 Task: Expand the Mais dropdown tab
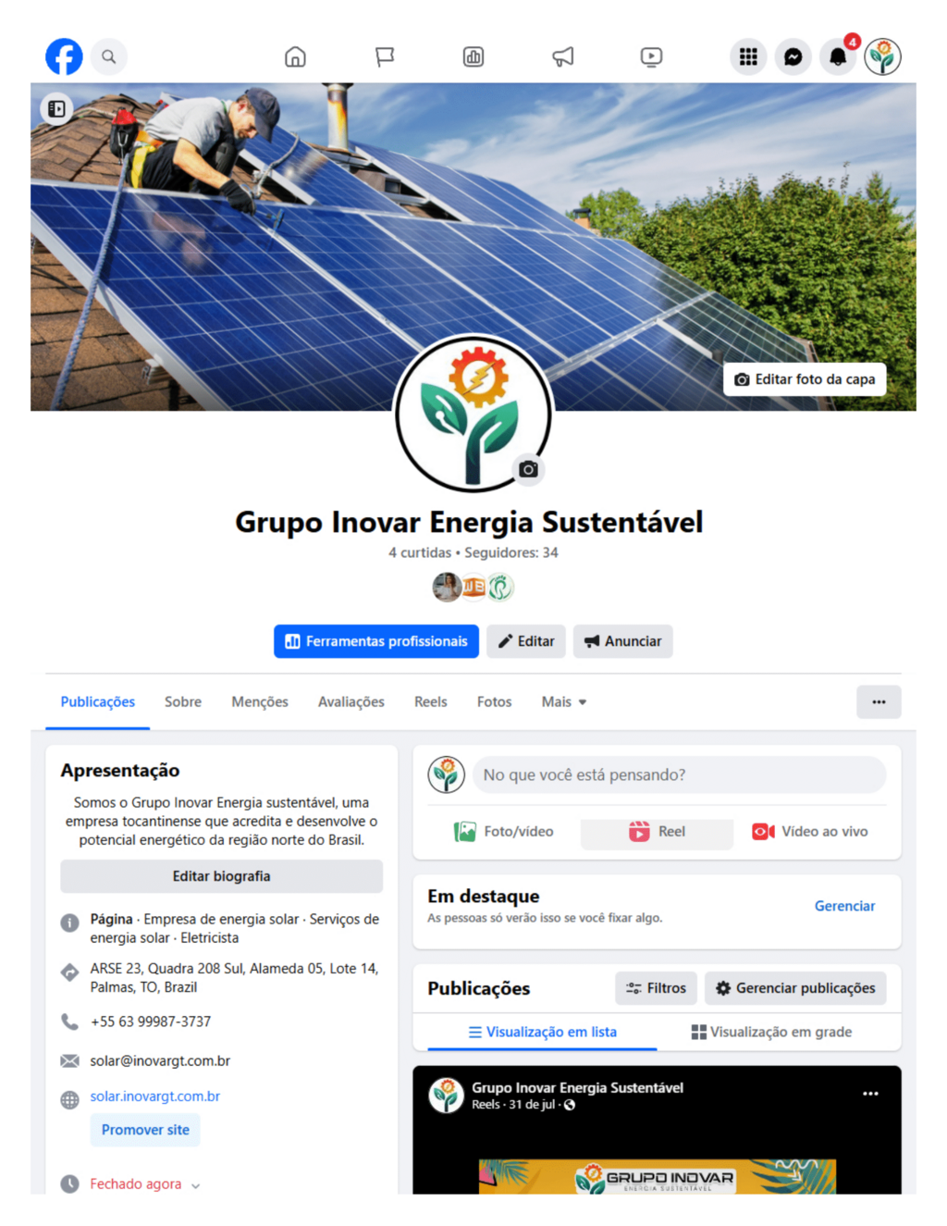[564, 701]
